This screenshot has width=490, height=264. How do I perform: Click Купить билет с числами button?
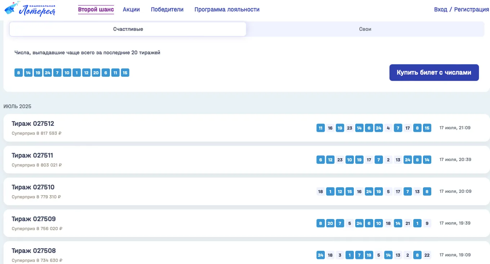[434, 73]
